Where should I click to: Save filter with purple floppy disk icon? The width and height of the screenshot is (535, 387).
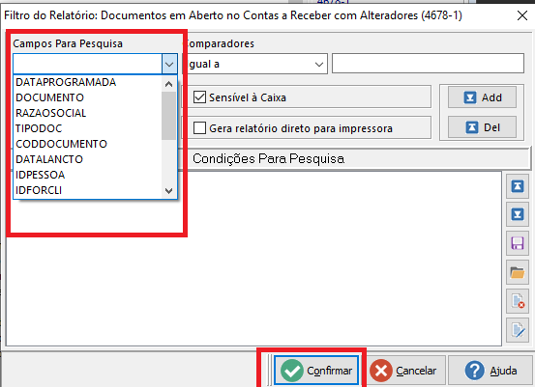(518, 243)
